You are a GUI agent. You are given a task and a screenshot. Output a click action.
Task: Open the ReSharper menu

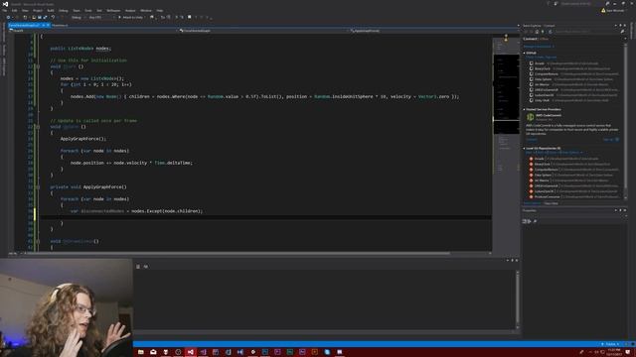click(113, 11)
